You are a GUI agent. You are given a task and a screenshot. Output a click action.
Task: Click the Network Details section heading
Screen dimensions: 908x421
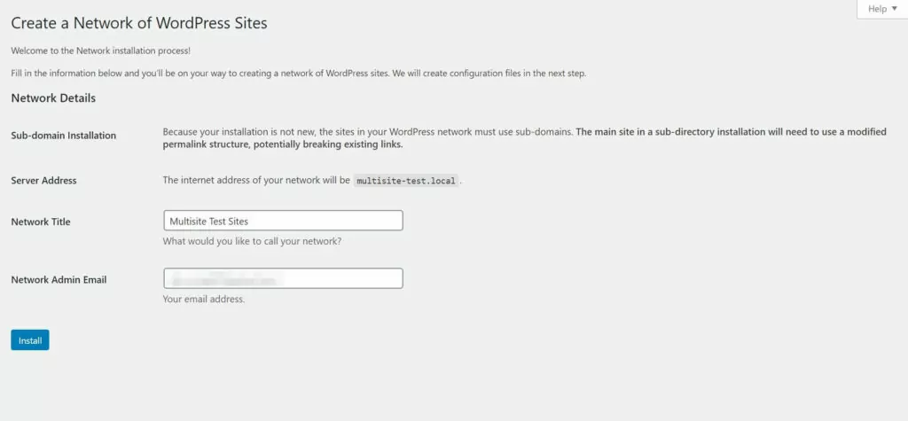pyautogui.click(x=53, y=98)
